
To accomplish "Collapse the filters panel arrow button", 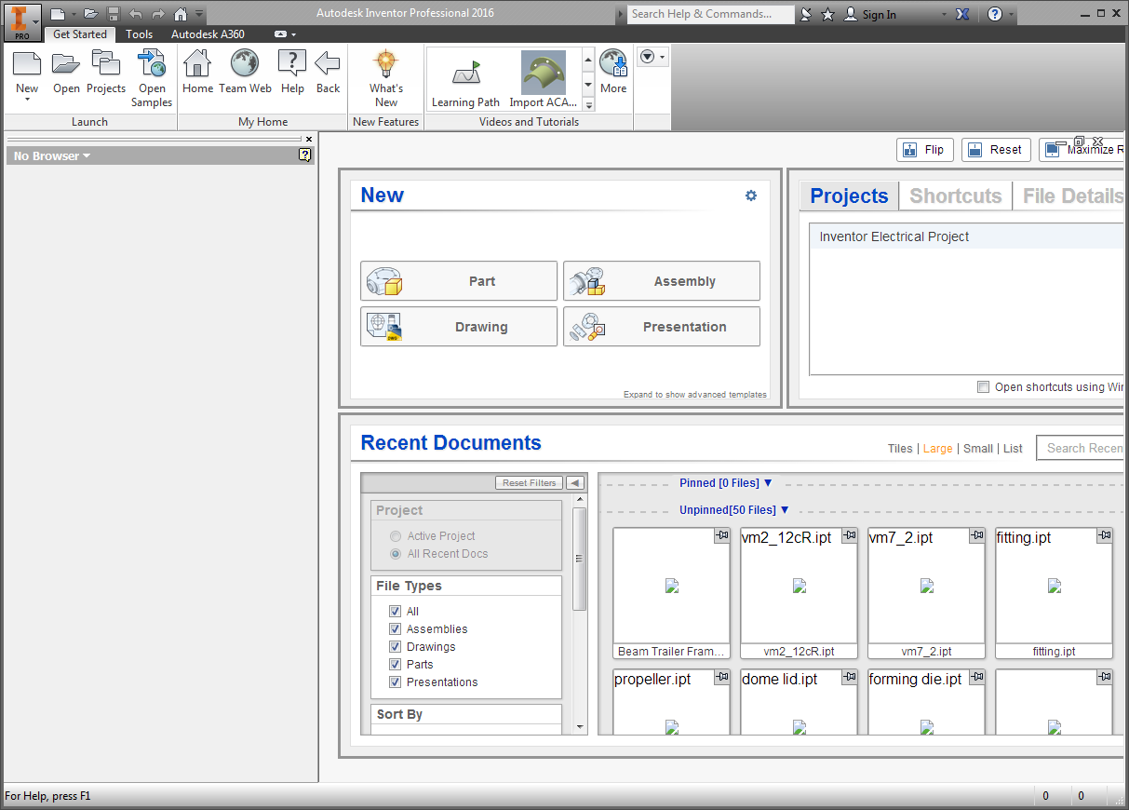I will 574,483.
